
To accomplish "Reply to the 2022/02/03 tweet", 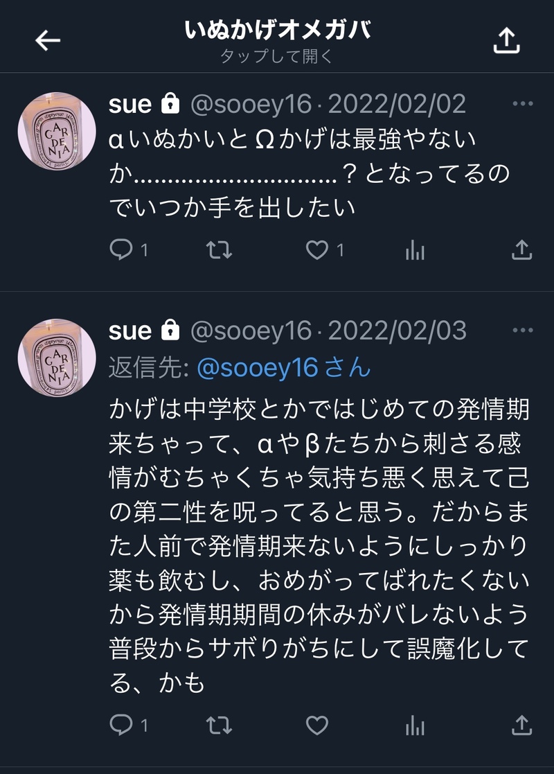I will (121, 725).
